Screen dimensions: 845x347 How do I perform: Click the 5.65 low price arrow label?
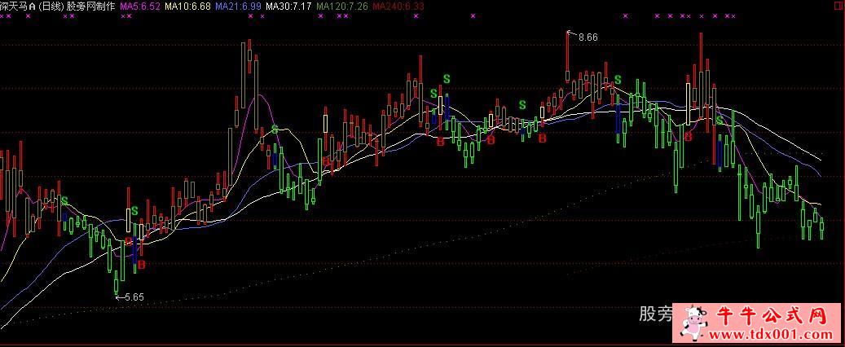tap(130, 297)
